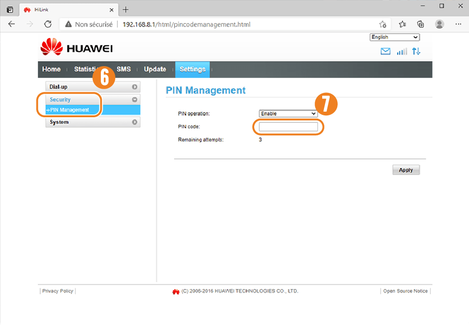This screenshot has height=325, width=469.
Task: Select the HiLink browser tab
Action: point(69,10)
